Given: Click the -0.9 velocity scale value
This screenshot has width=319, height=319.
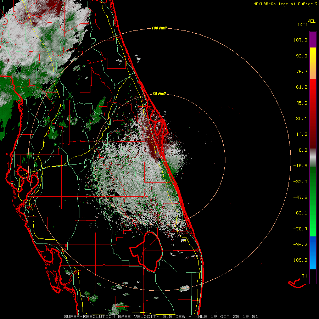Looking at the screenshot, I should [302, 150].
